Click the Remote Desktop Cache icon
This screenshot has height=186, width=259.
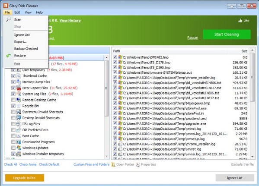click(19, 100)
